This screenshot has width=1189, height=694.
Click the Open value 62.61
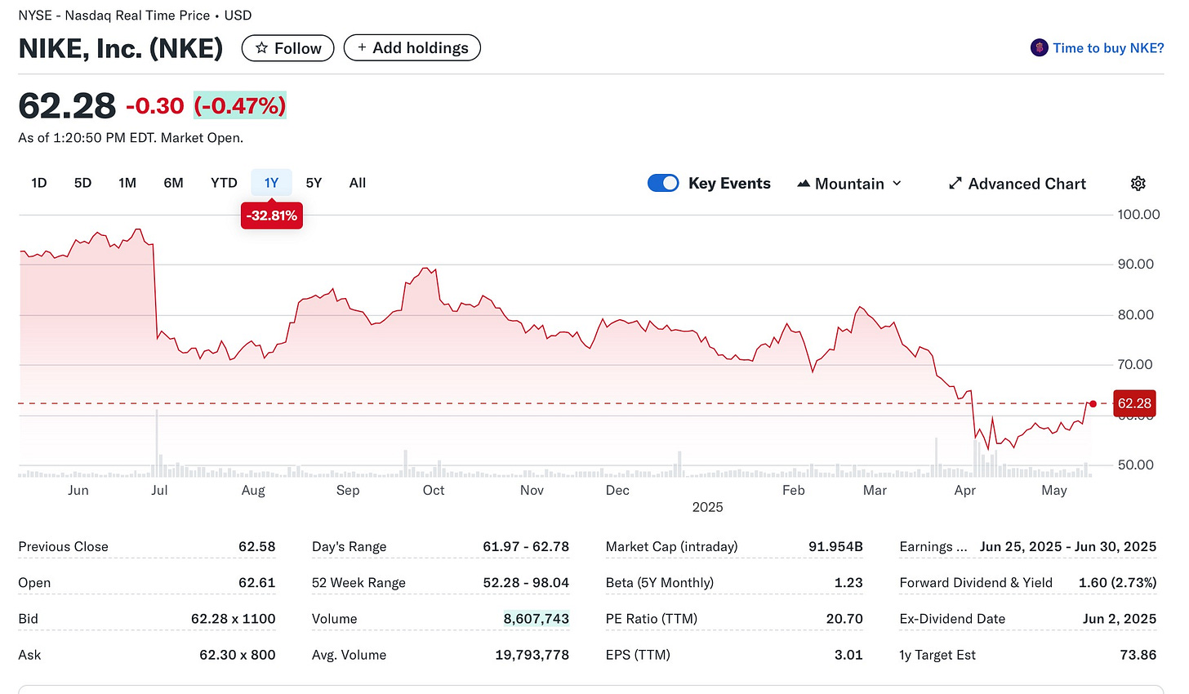257,582
